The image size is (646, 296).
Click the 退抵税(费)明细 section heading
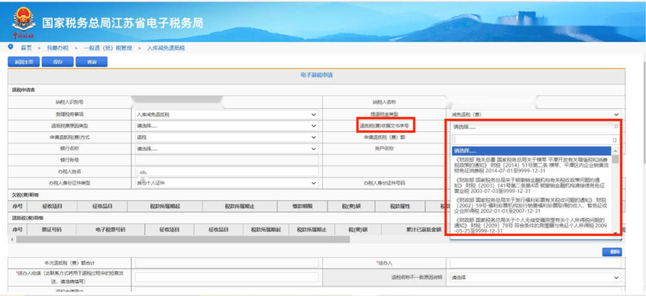click(x=28, y=218)
